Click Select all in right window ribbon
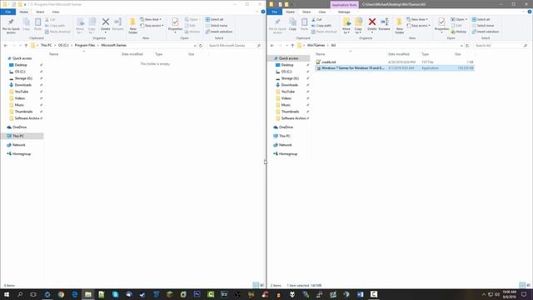This screenshot has height=300, width=533. click(x=481, y=19)
